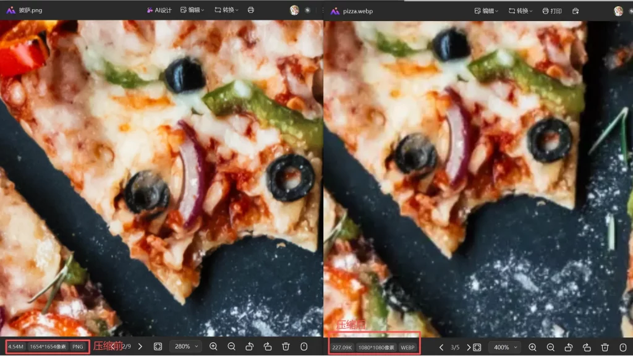The image size is (633, 356).
Task: Open the 编辑 menu in right window
Action: pyautogui.click(x=486, y=11)
